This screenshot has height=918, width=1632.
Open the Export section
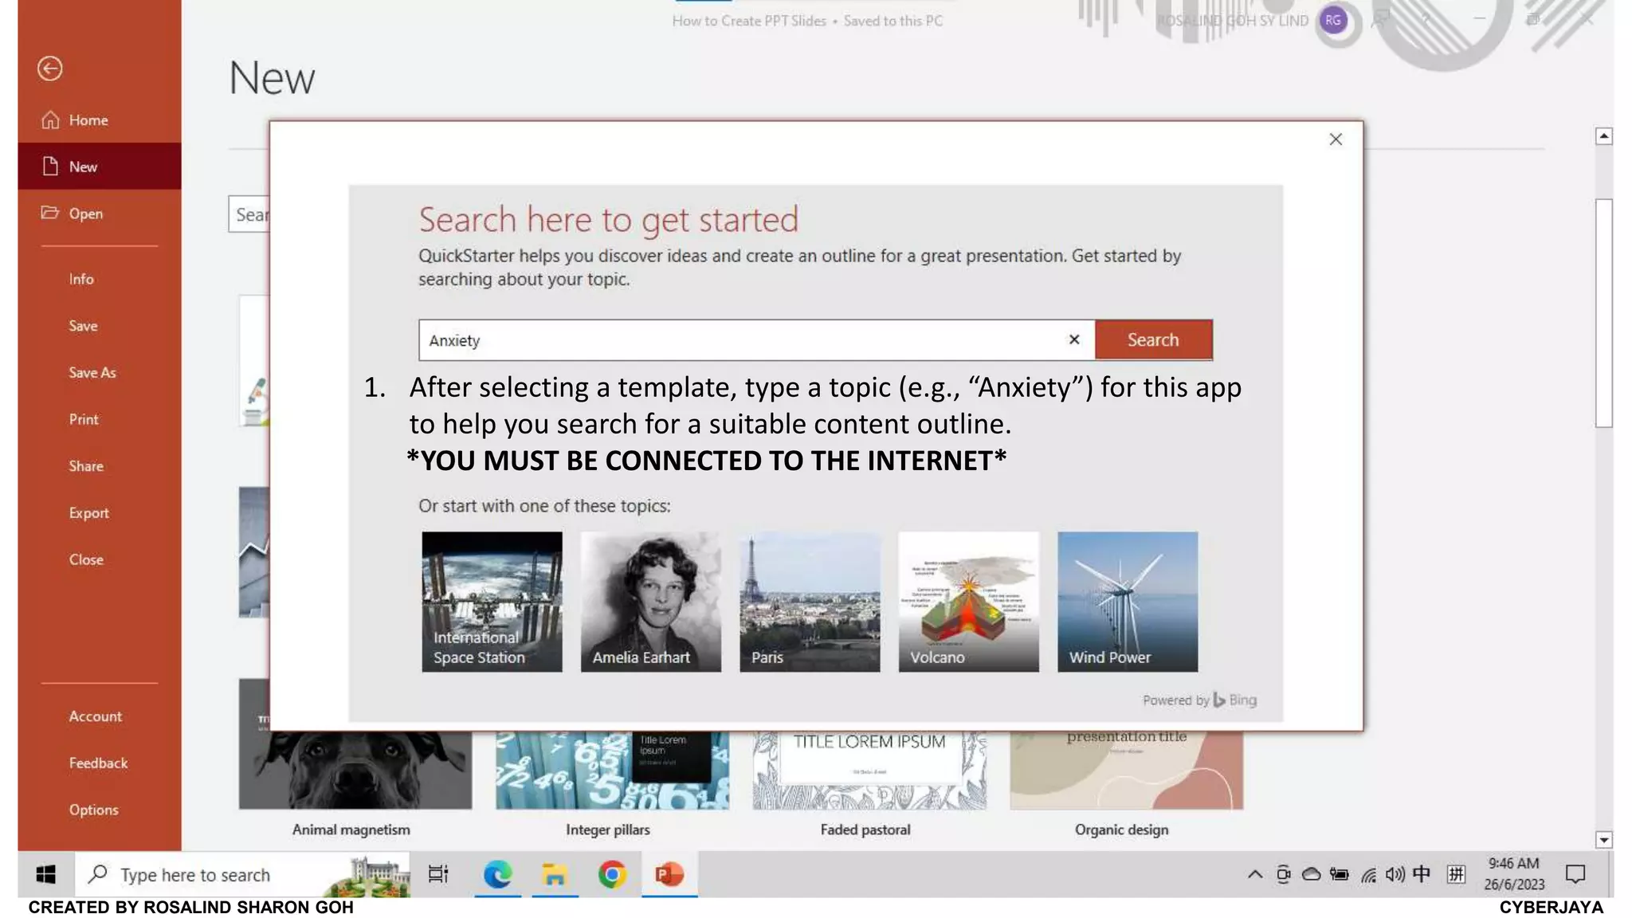88,513
